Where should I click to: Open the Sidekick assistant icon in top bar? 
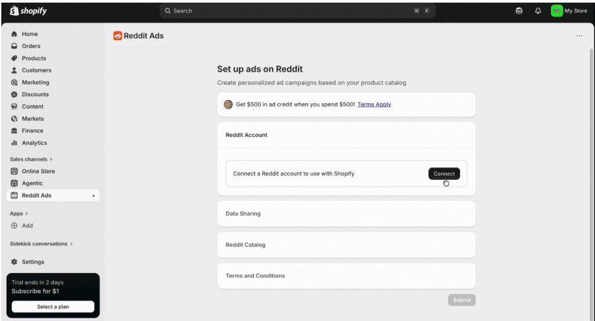click(x=519, y=11)
